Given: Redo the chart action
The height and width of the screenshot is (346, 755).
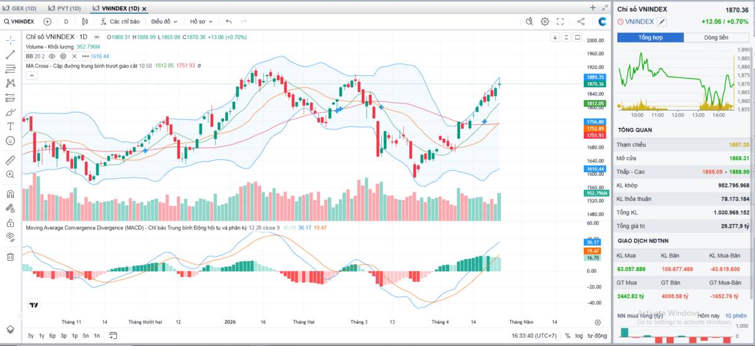Looking at the screenshot, I should click(x=244, y=21).
